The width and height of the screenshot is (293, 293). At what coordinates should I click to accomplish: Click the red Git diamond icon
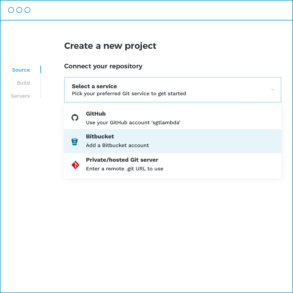coord(75,165)
